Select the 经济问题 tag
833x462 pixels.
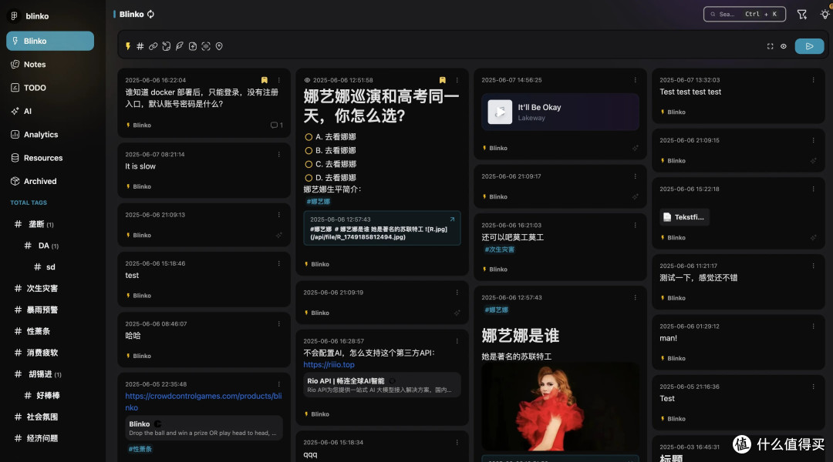pyautogui.click(x=42, y=438)
